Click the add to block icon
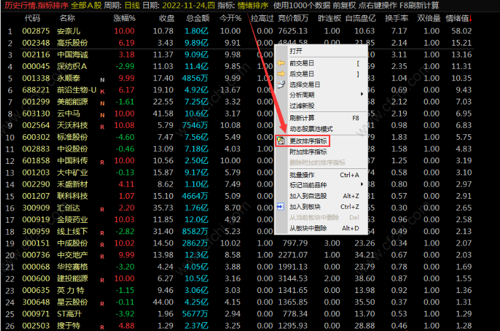This screenshot has width=500, height=331. (281, 207)
